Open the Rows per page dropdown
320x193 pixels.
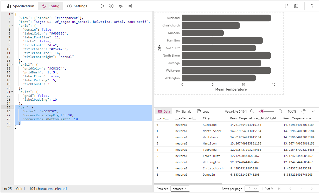tap(252, 189)
